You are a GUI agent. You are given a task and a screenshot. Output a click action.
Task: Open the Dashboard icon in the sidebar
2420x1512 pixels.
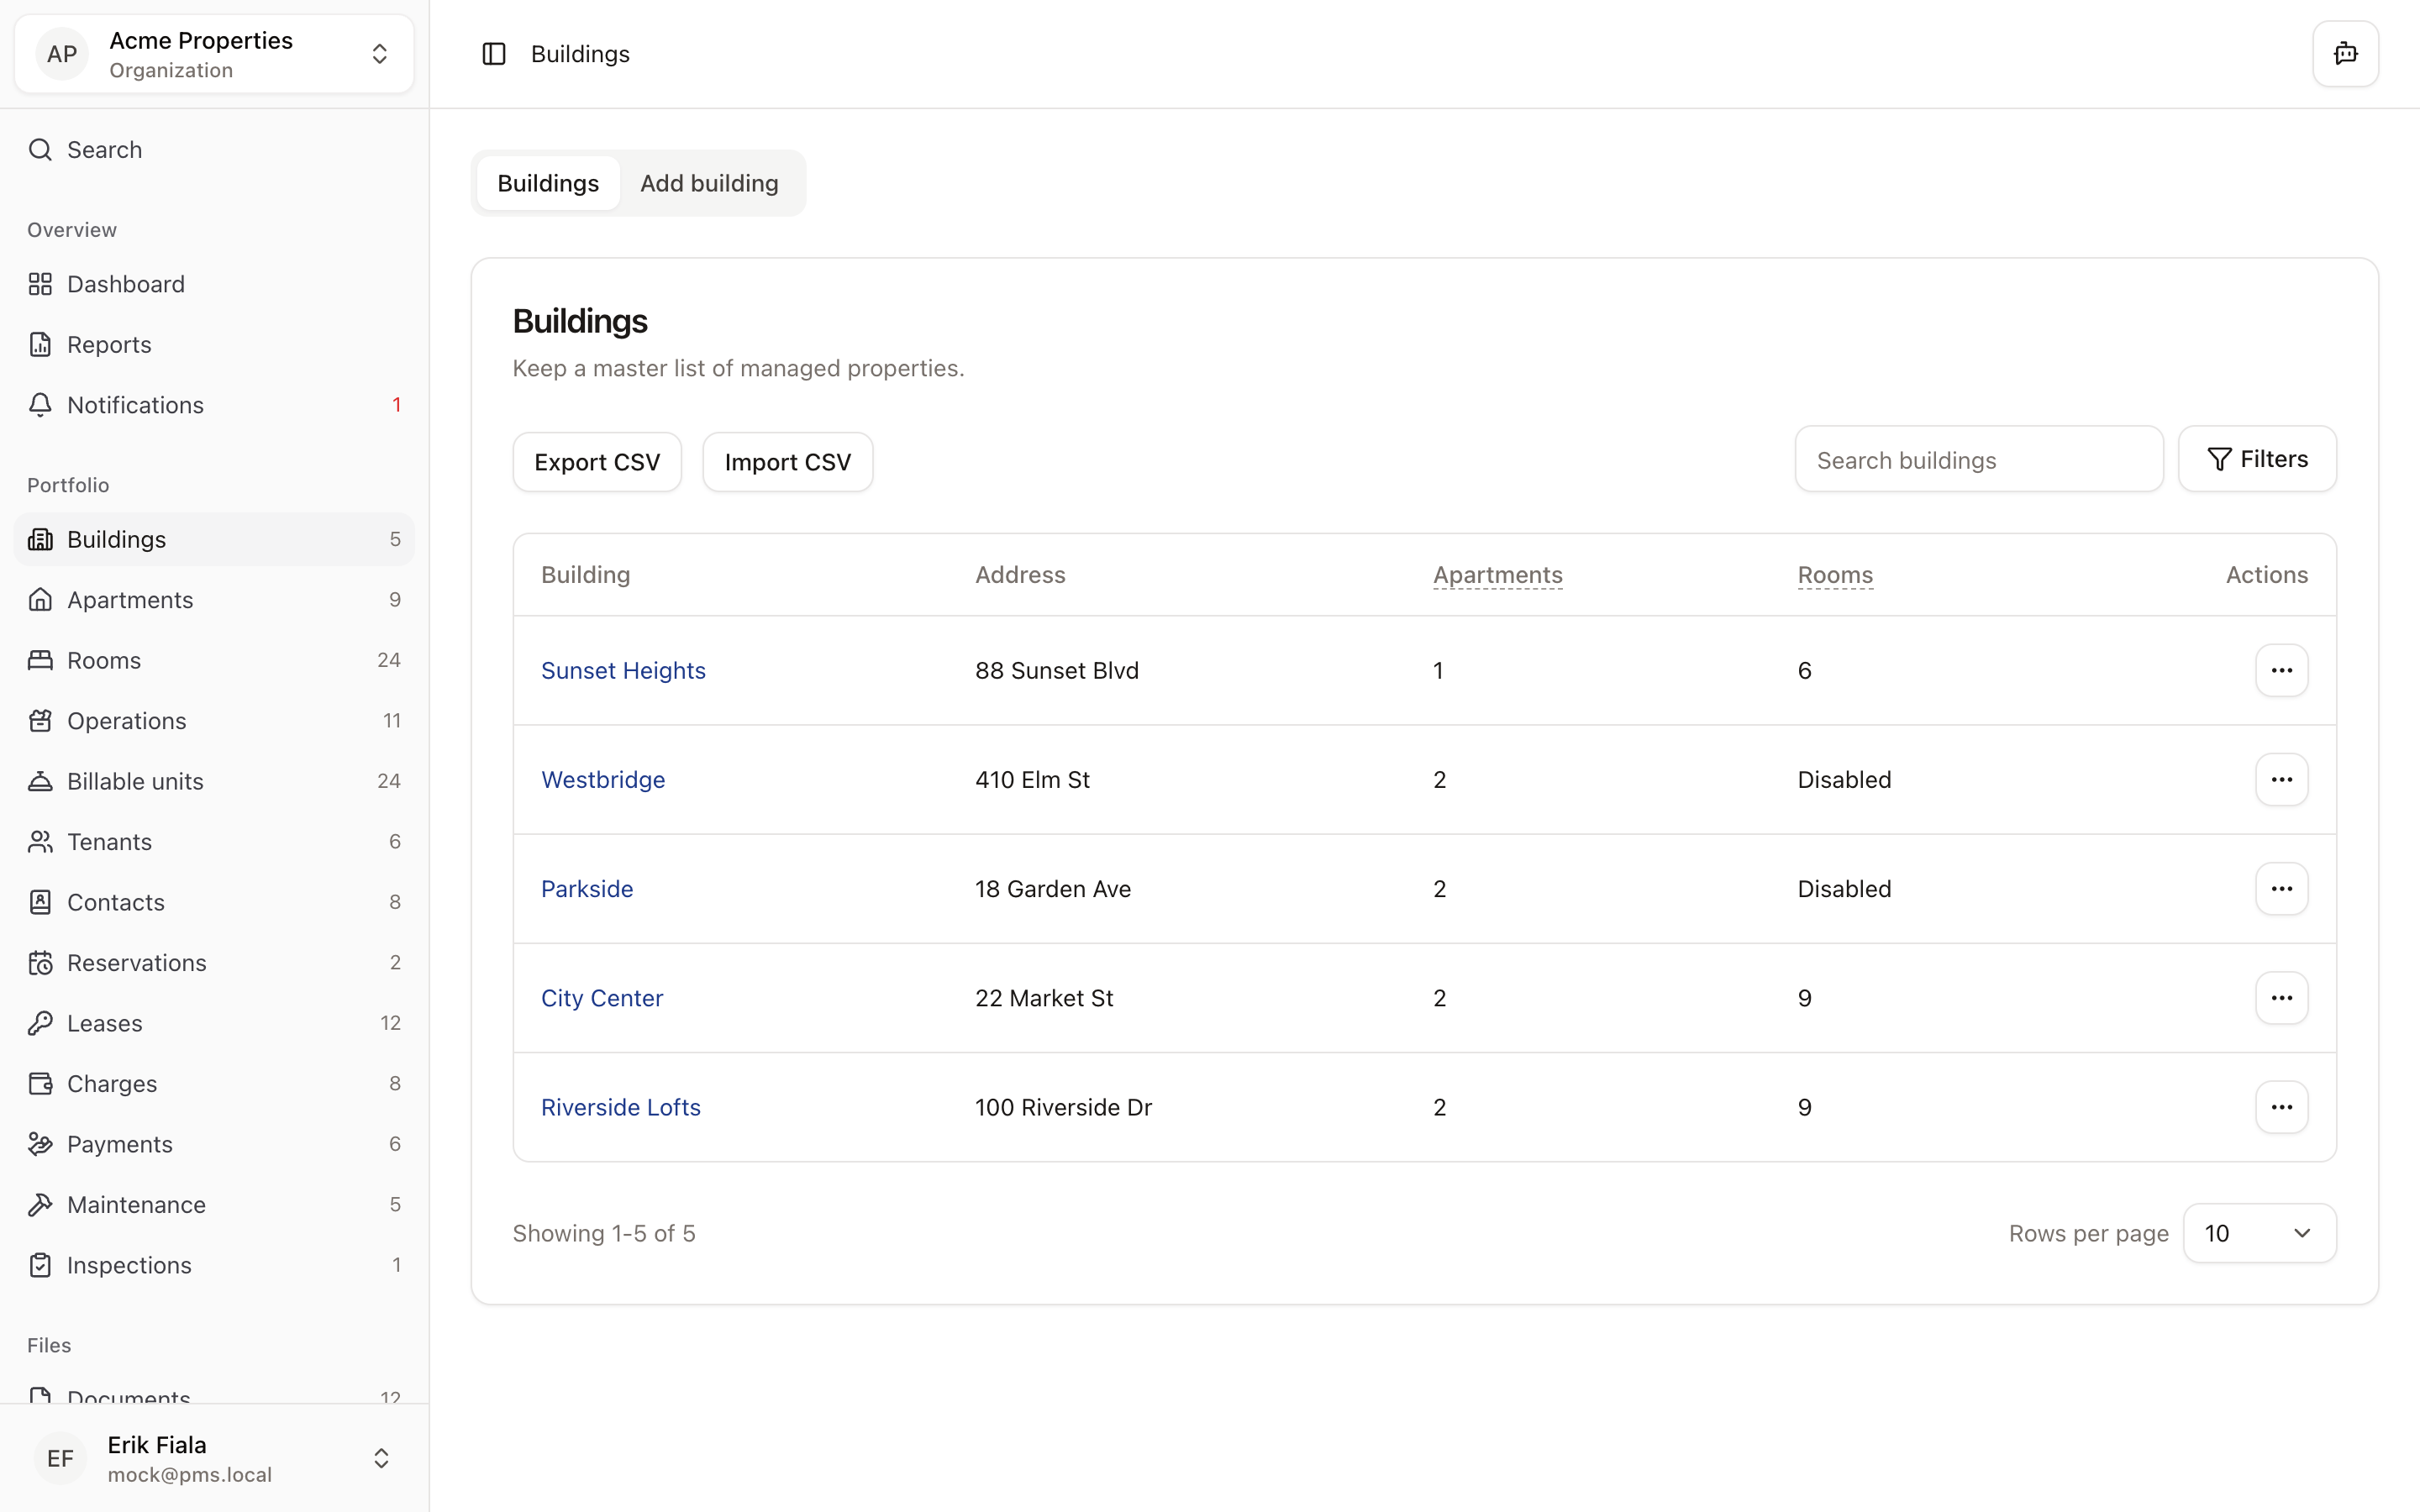point(40,284)
